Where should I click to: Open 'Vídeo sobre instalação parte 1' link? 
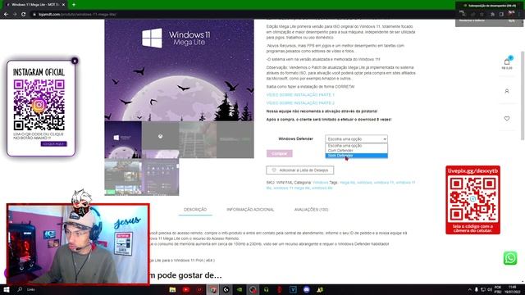pyautogui.click(x=300, y=95)
